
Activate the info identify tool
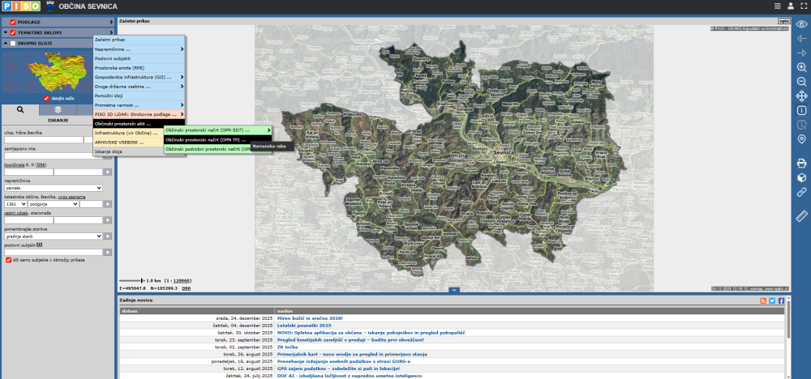coord(801,110)
